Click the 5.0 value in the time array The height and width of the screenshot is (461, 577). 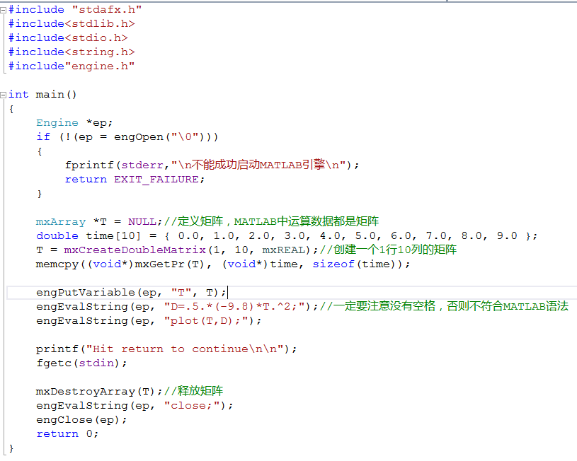point(365,235)
